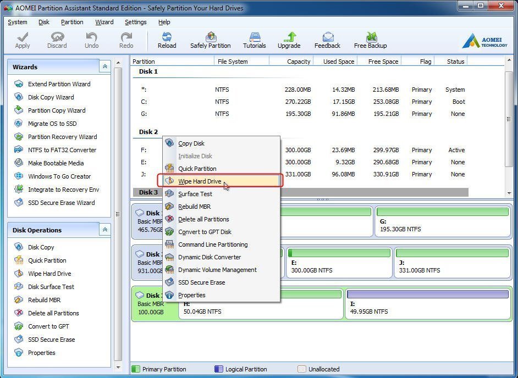Open Safely Partition from the toolbar
The image size is (518, 378).
[211, 40]
